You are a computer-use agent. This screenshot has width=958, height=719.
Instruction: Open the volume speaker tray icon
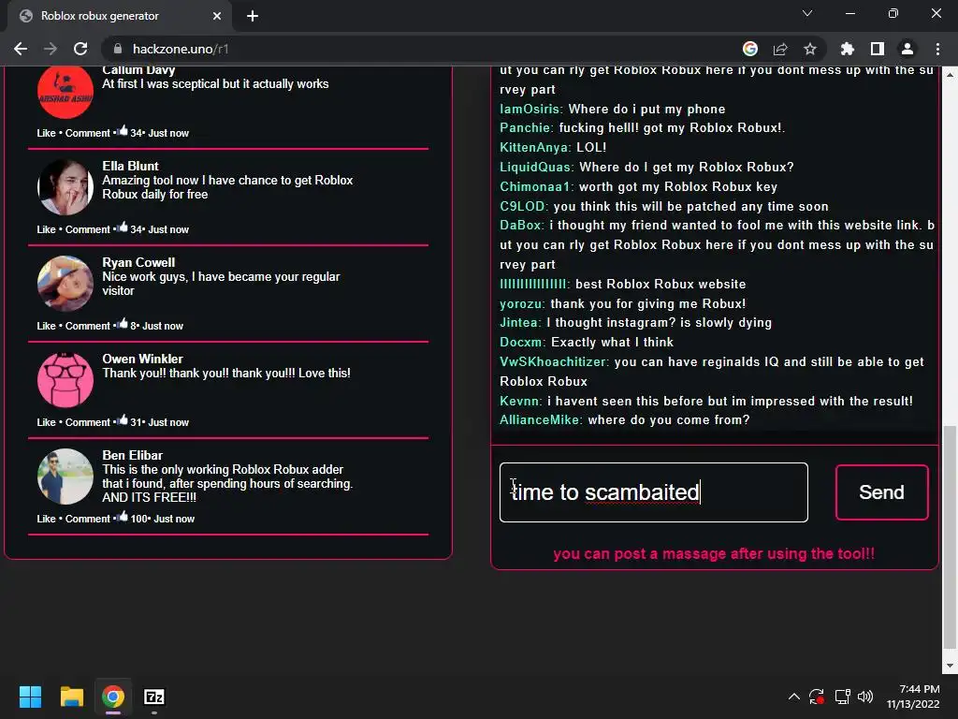(x=865, y=697)
